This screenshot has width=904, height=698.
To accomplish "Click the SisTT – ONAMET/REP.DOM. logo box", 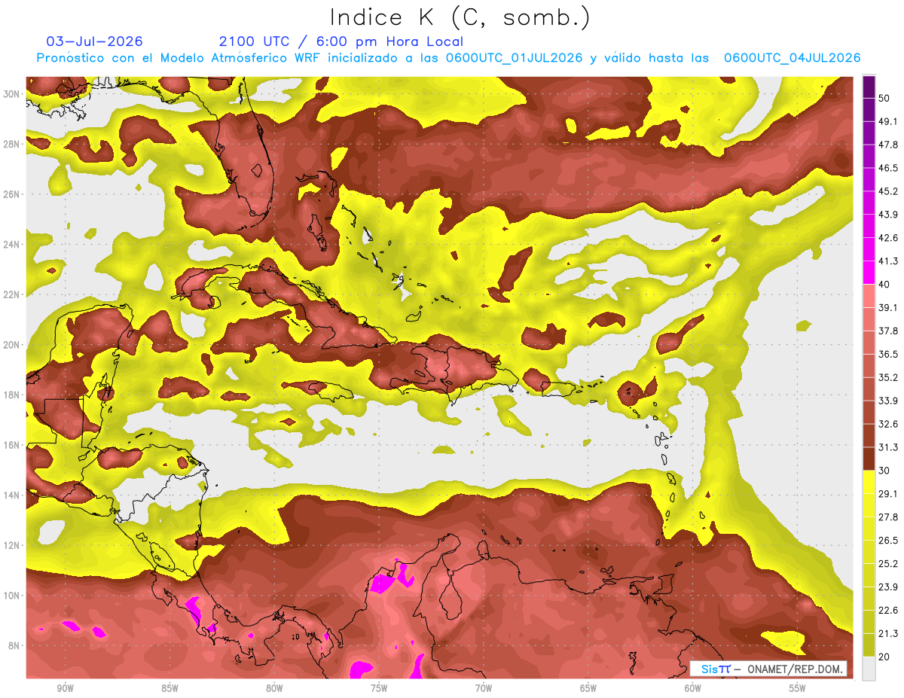I will pyautogui.click(x=768, y=669).
